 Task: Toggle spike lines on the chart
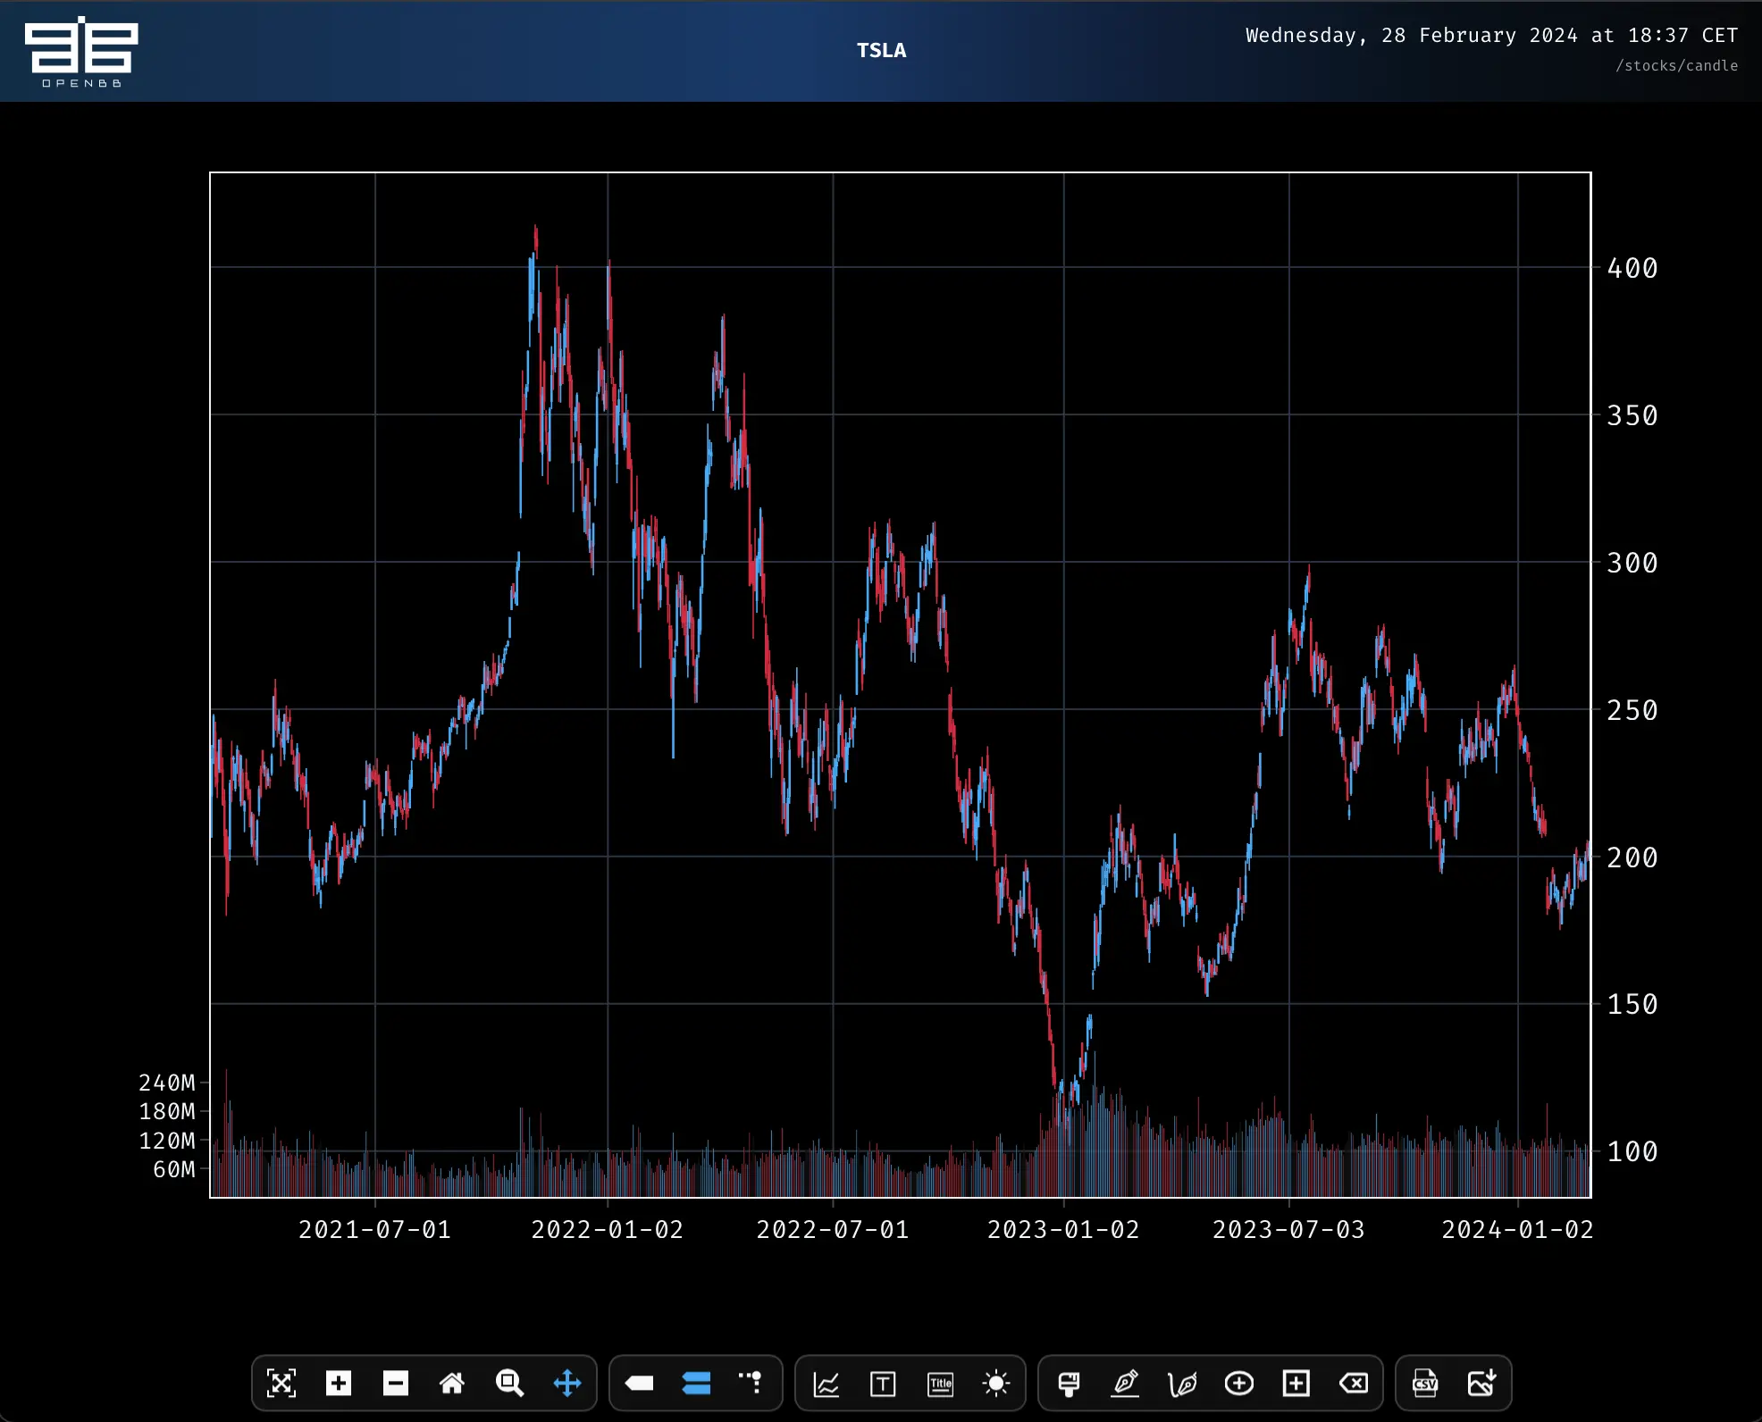coord(751,1383)
